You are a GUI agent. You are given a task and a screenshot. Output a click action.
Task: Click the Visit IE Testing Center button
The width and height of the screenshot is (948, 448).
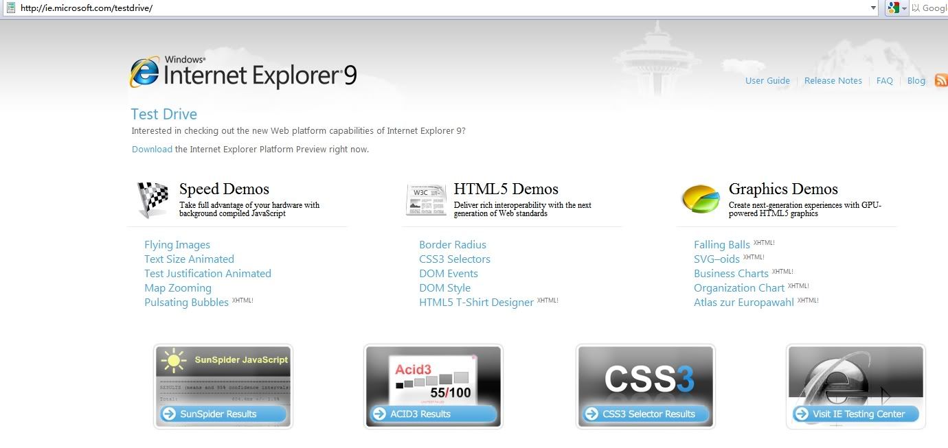click(855, 414)
